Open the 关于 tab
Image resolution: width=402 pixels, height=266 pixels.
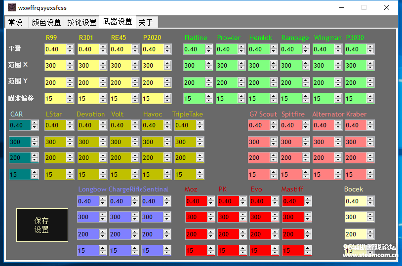click(x=145, y=22)
